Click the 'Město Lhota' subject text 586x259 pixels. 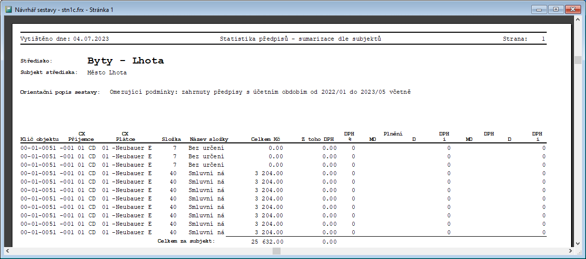coord(107,73)
